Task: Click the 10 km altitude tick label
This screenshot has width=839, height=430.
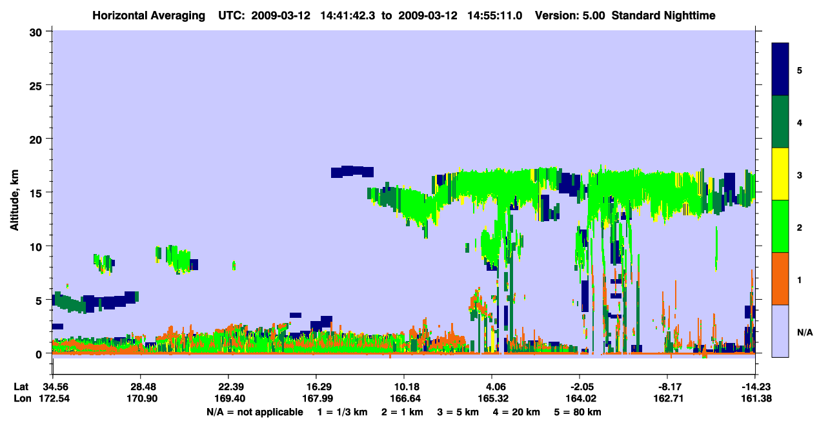Action: (36, 246)
